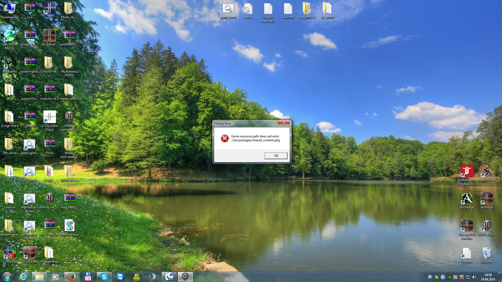Run the StartLoginS... batch file
This screenshot has width=502, height=282.
click(30, 146)
